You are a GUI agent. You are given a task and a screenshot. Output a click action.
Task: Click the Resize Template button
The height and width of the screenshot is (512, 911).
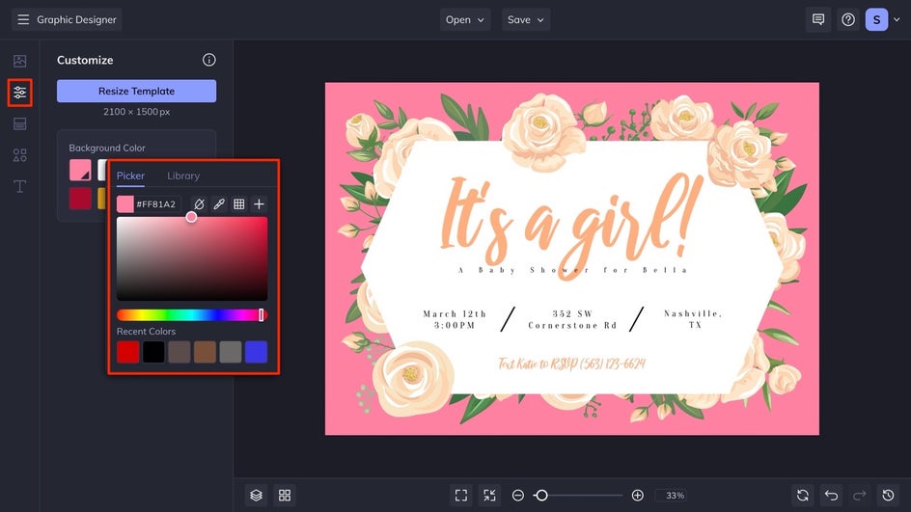tap(136, 91)
